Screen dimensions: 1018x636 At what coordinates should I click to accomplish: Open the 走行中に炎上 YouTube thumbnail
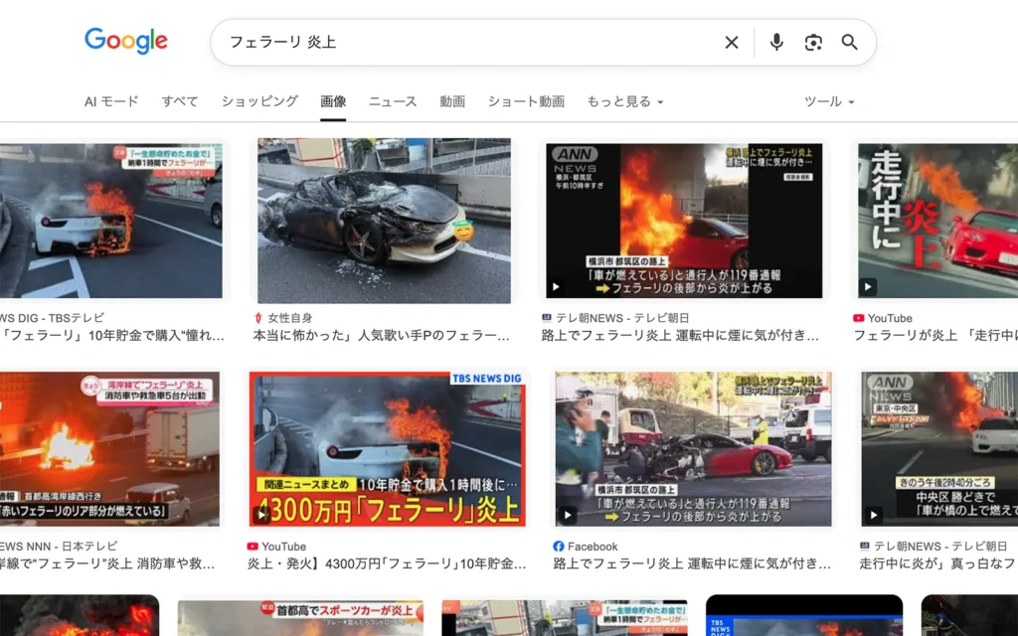pos(937,221)
